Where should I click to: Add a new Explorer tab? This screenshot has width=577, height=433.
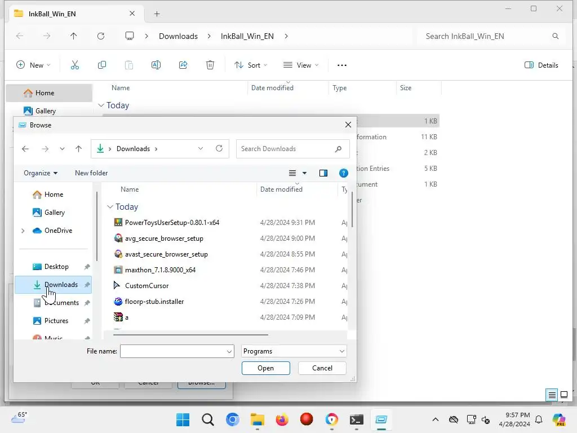[157, 14]
